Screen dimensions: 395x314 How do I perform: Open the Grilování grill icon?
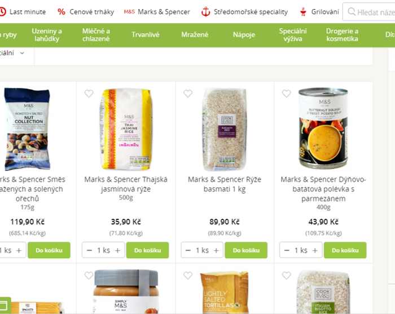pos(304,12)
